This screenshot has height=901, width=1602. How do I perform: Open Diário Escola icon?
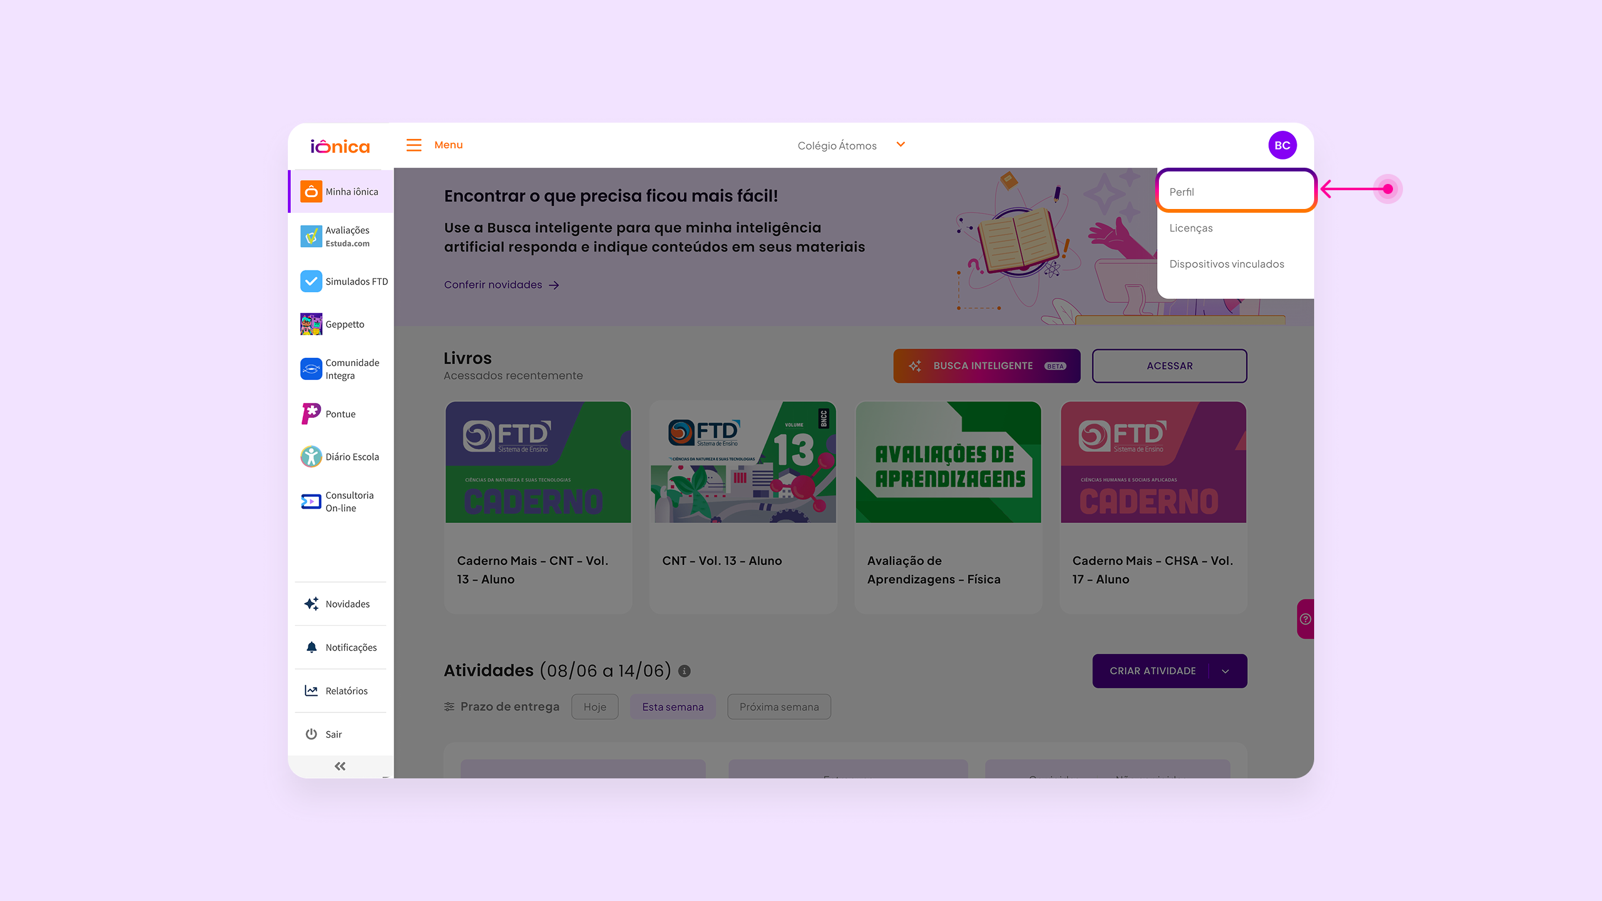311,457
